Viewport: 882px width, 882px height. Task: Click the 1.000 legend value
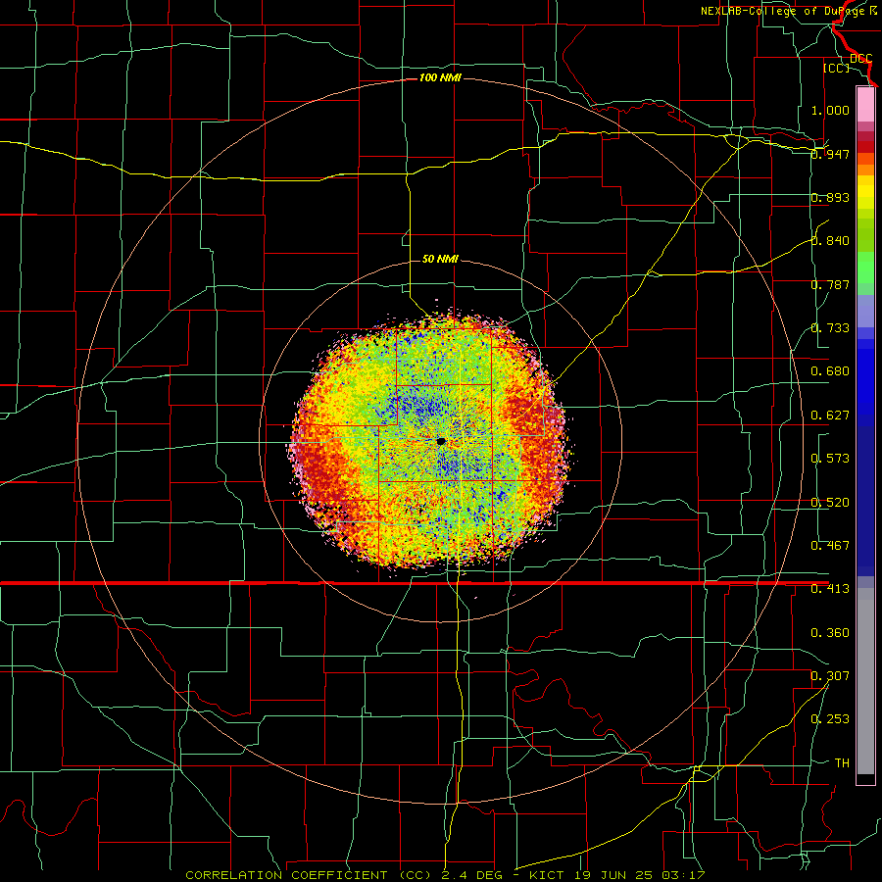830,110
